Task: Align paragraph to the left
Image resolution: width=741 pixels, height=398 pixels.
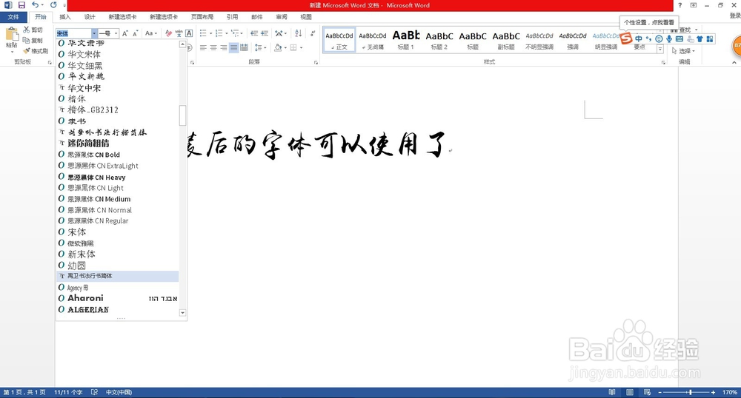Action: click(203, 47)
